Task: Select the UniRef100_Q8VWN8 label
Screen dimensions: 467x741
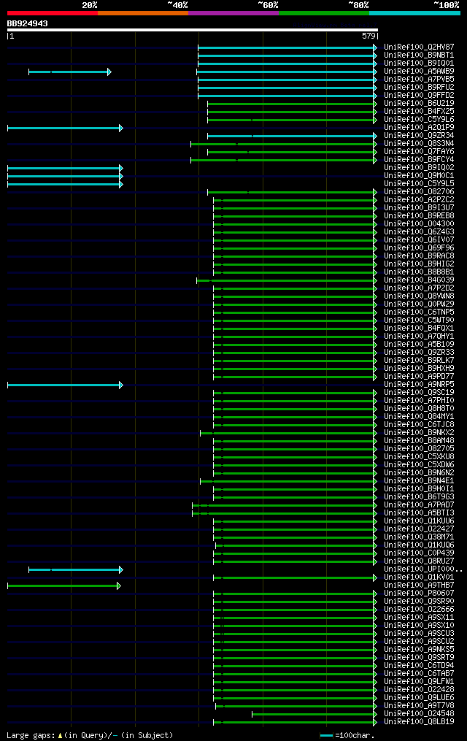Action: [419, 296]
